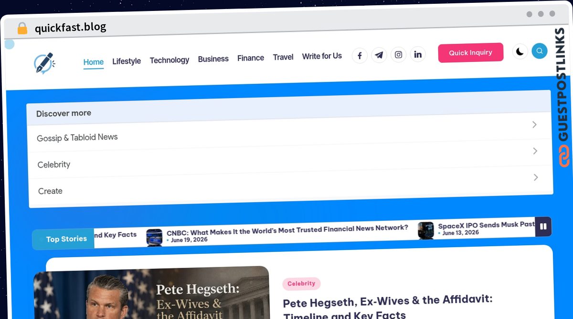
Task: Click Pete Hegseth featured image
Action: click(152, 293)
